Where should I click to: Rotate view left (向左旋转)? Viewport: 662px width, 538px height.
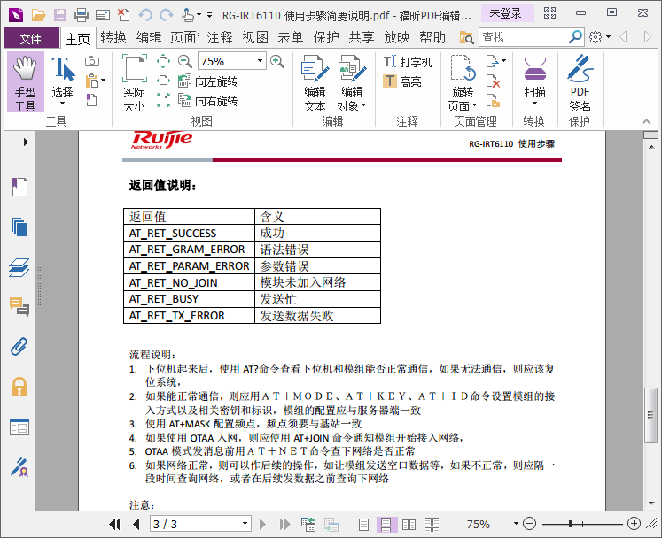207,81
